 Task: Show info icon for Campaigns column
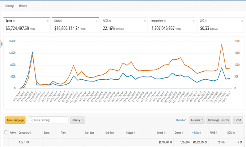(30, 133)
